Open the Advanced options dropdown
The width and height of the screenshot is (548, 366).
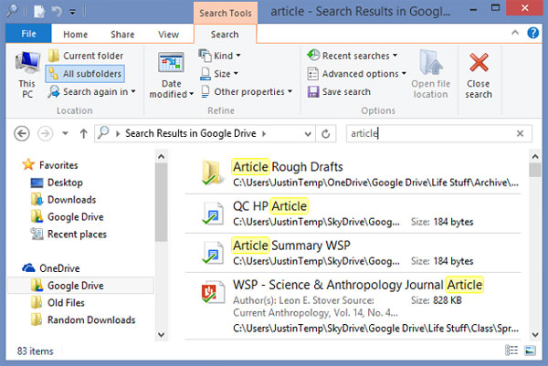tap(354, 74)
